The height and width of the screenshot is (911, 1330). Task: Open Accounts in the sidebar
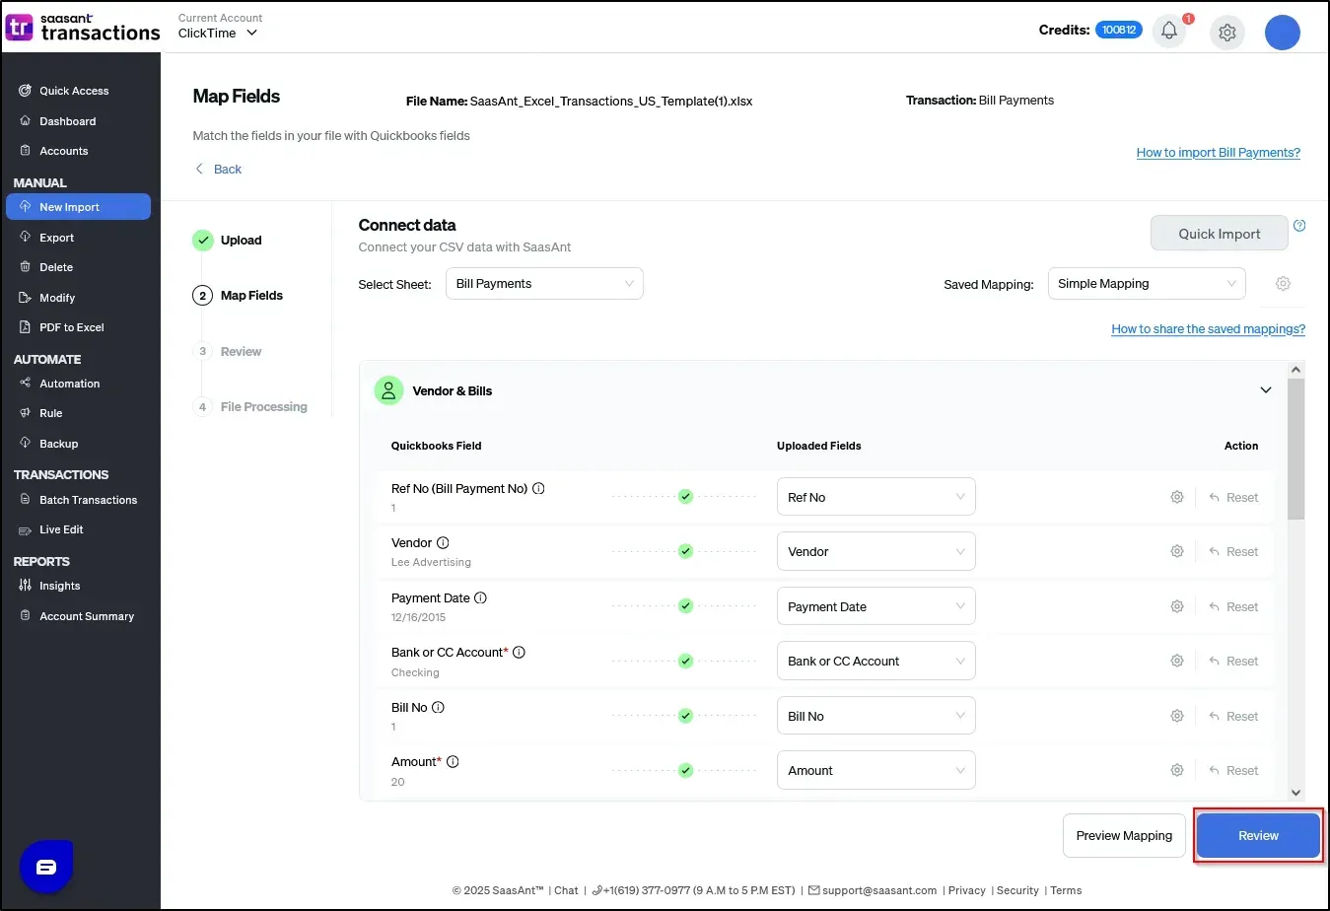coord(64,151)
